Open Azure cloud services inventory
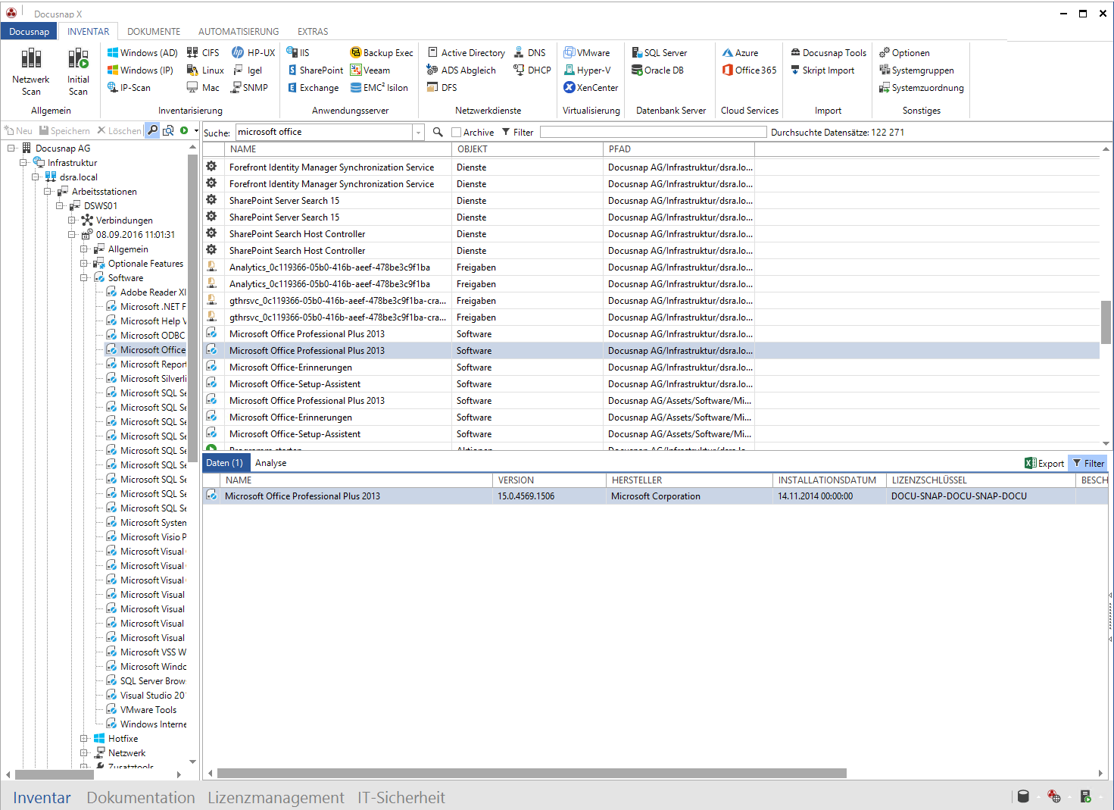The width and height of the screenshot is (1114, 810). point(741,52)
